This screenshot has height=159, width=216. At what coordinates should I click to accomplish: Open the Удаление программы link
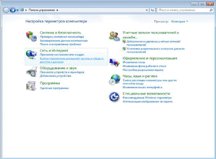[54, 88]
